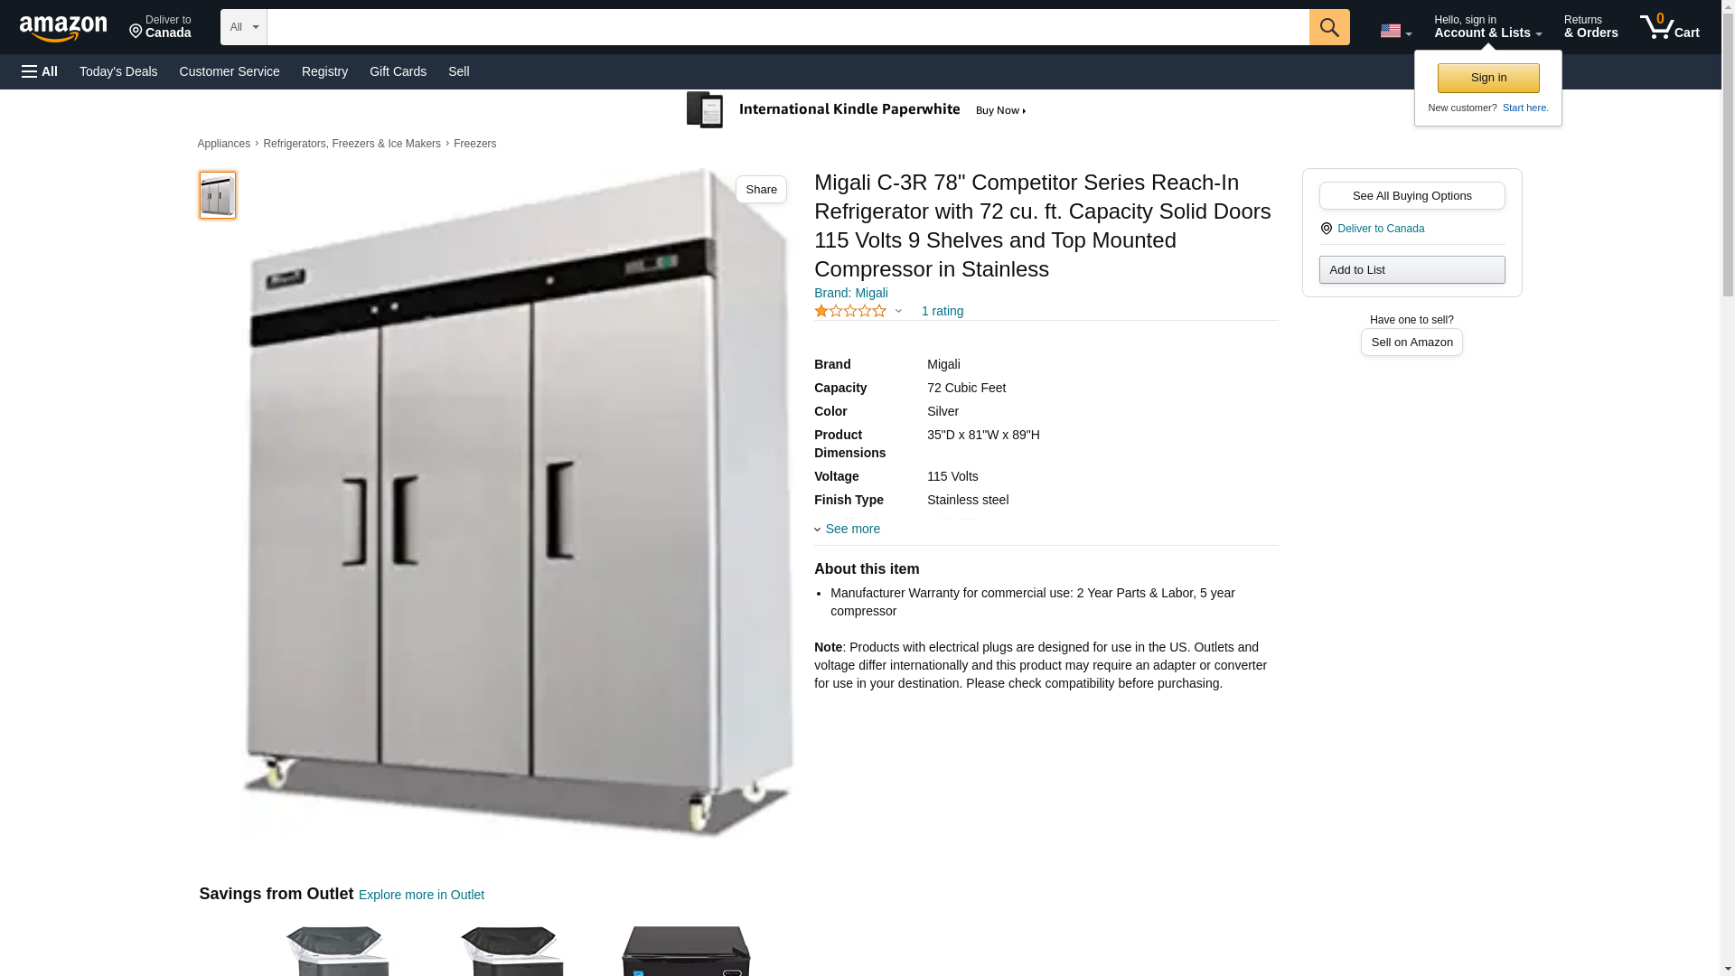
Task: Open the Brand: Migali link
Action: [851, 293]
